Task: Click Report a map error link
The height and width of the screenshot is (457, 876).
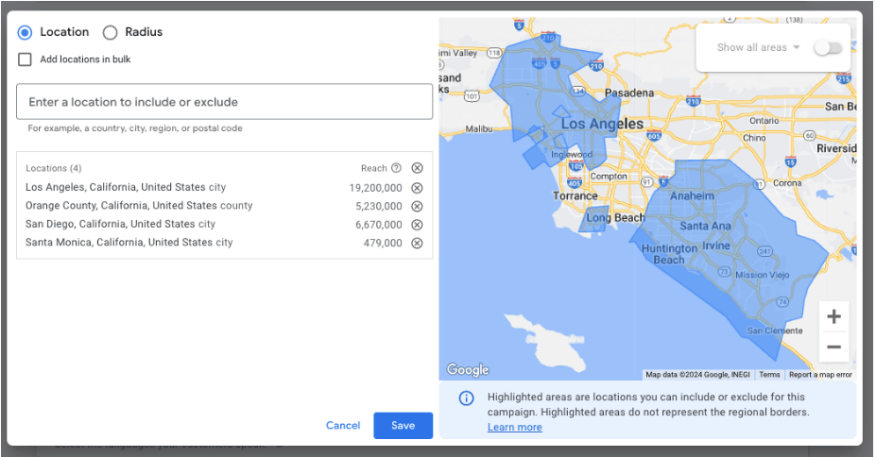Action: [x=820, y=375]
